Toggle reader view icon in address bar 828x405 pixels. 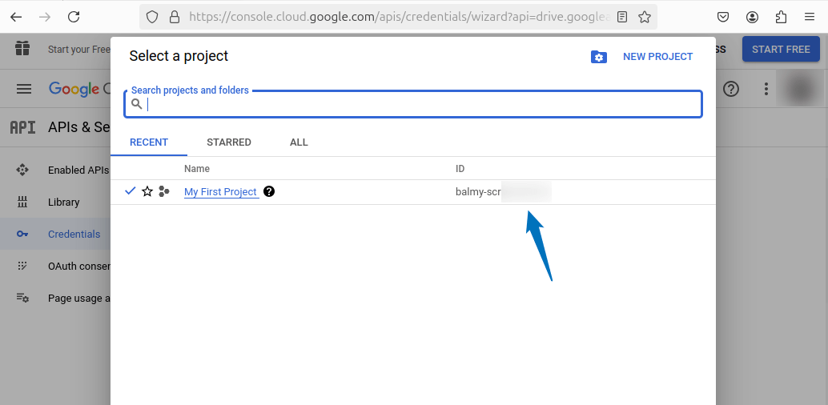click(x=622, y=18)
